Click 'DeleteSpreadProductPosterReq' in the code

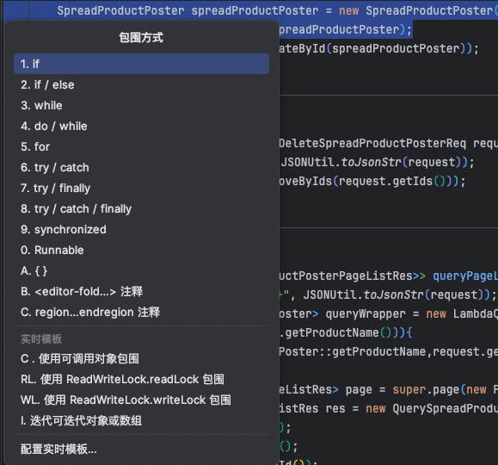click(x=372, y=144)
